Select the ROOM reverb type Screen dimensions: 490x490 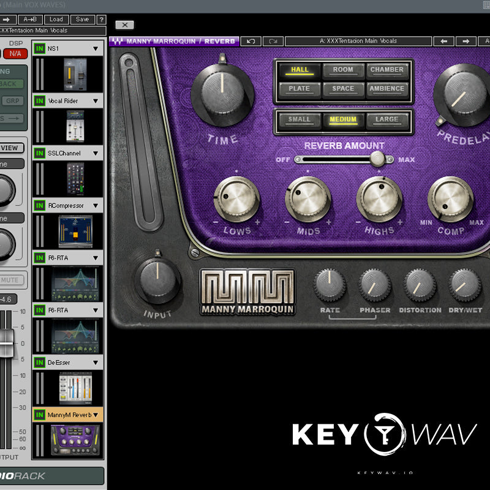343,70
